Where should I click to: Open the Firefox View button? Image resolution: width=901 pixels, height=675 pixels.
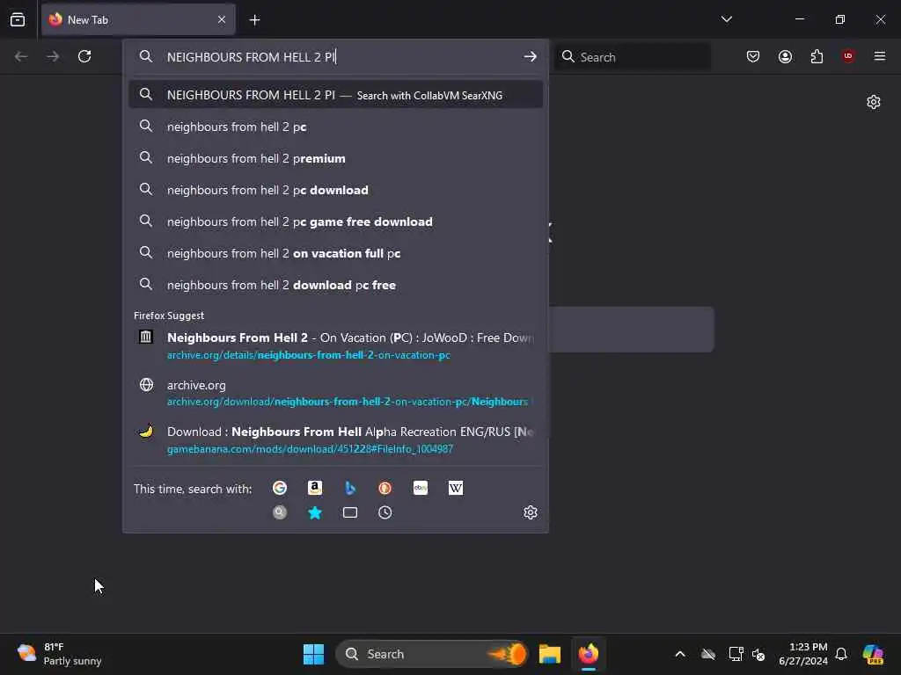(x=18, y=19)
